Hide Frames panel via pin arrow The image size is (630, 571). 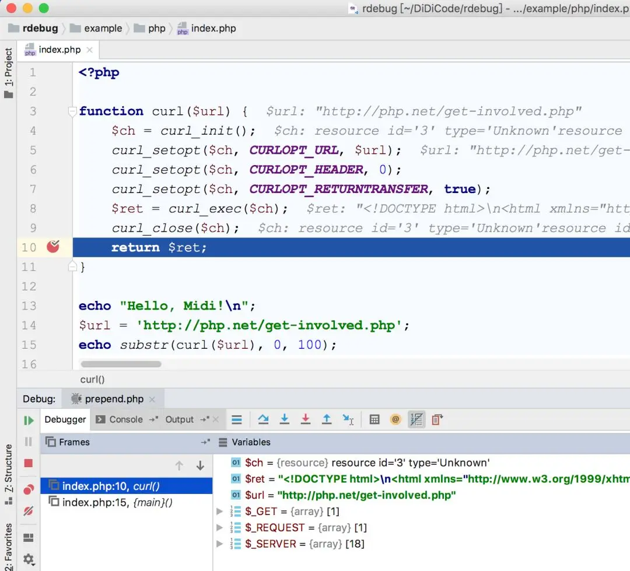[205, 442]
